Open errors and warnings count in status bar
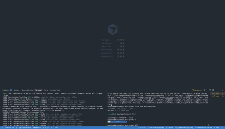The width and height of the screenshot is (225, 129). tap(46, 128)
